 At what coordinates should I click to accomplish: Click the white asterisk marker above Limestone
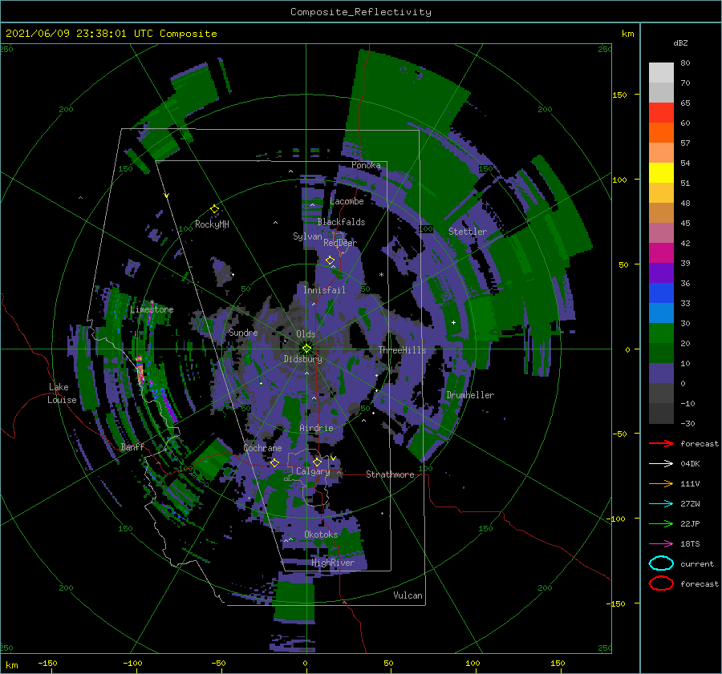152,302
